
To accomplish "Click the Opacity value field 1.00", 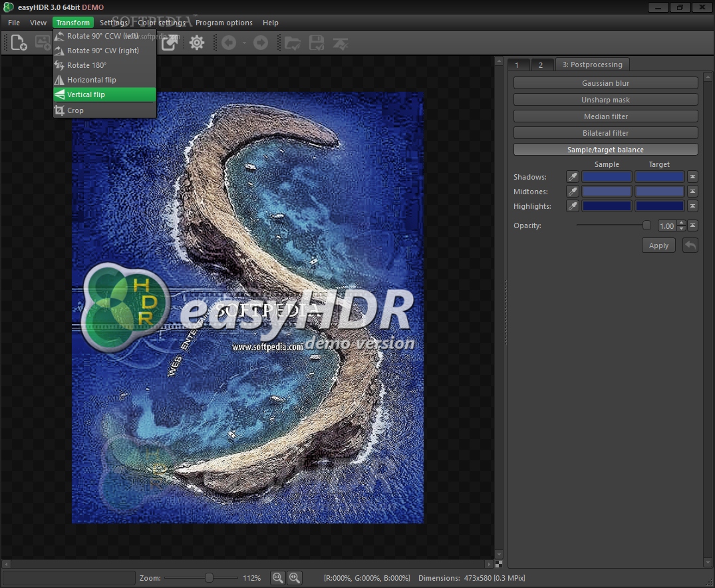I will 667,225.
